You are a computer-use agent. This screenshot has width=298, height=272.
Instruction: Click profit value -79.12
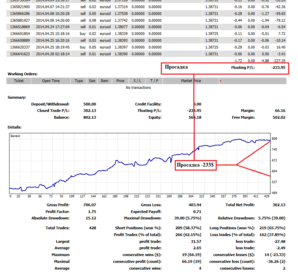click(x=280, y=20)
